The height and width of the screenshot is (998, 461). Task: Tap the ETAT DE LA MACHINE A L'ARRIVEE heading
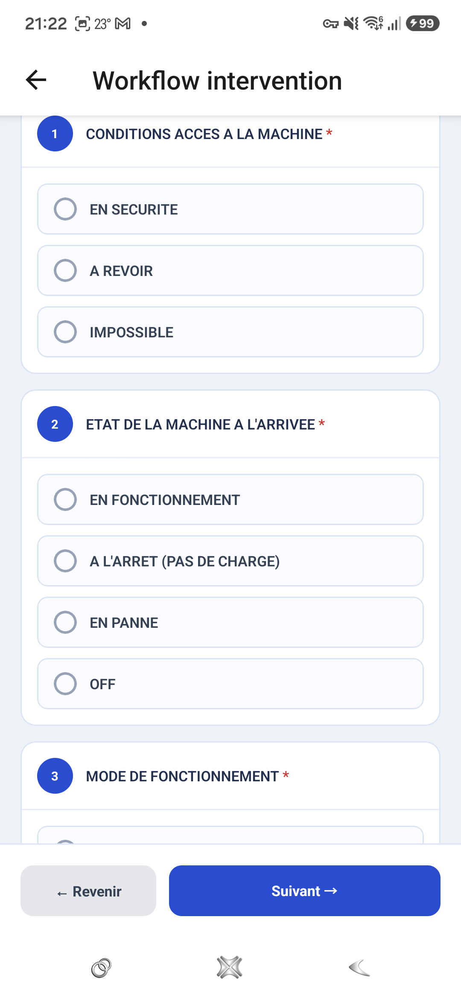201,424
